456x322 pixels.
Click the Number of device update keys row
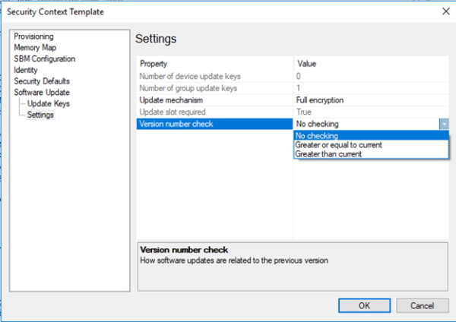(293, 77)
